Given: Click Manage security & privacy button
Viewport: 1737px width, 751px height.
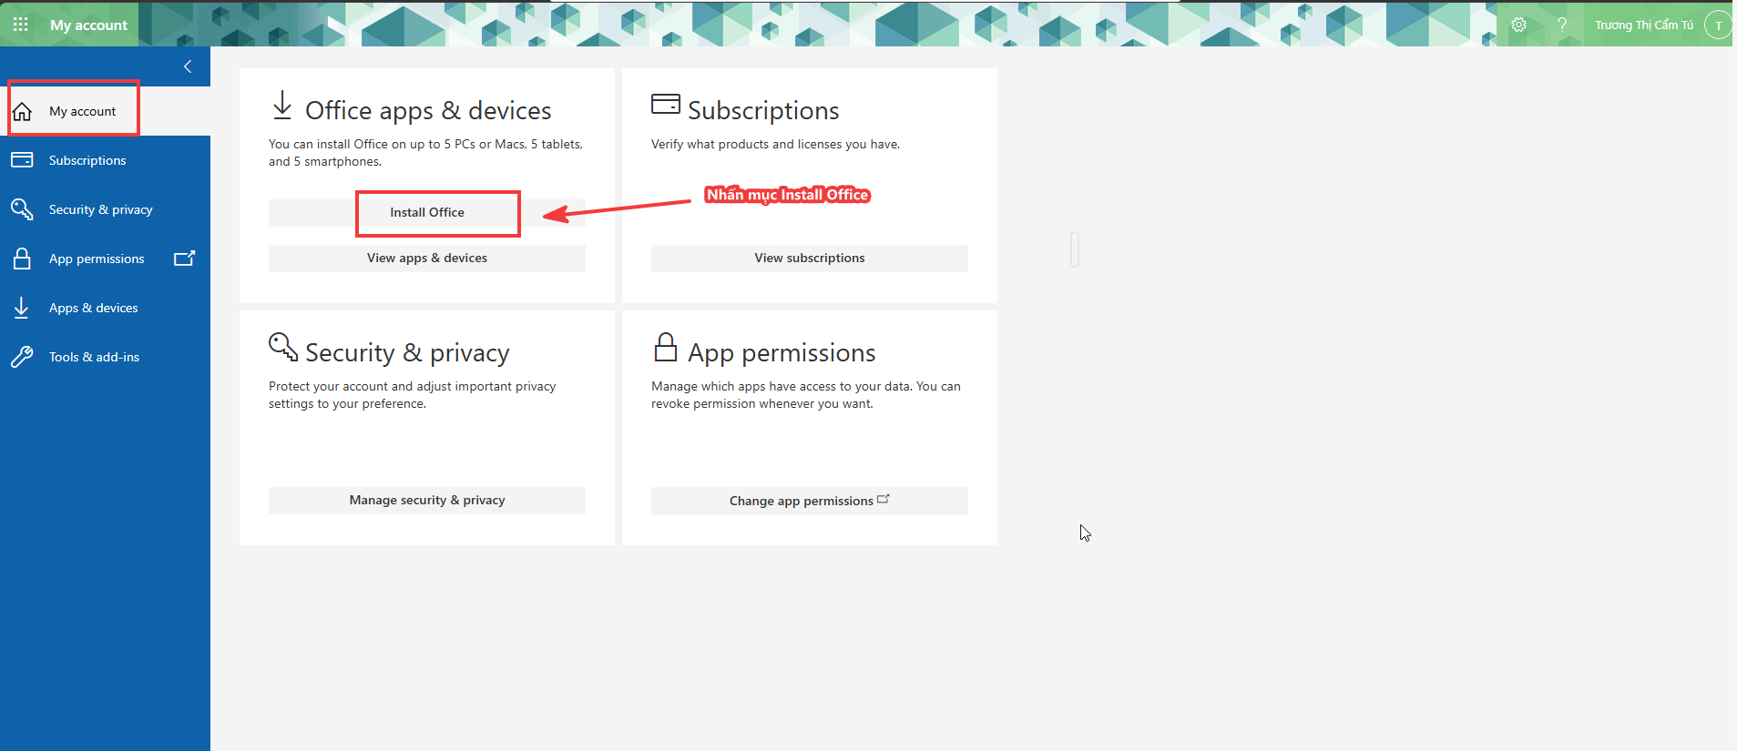Looking at the screenshot, I should click(x=427, y=500).
